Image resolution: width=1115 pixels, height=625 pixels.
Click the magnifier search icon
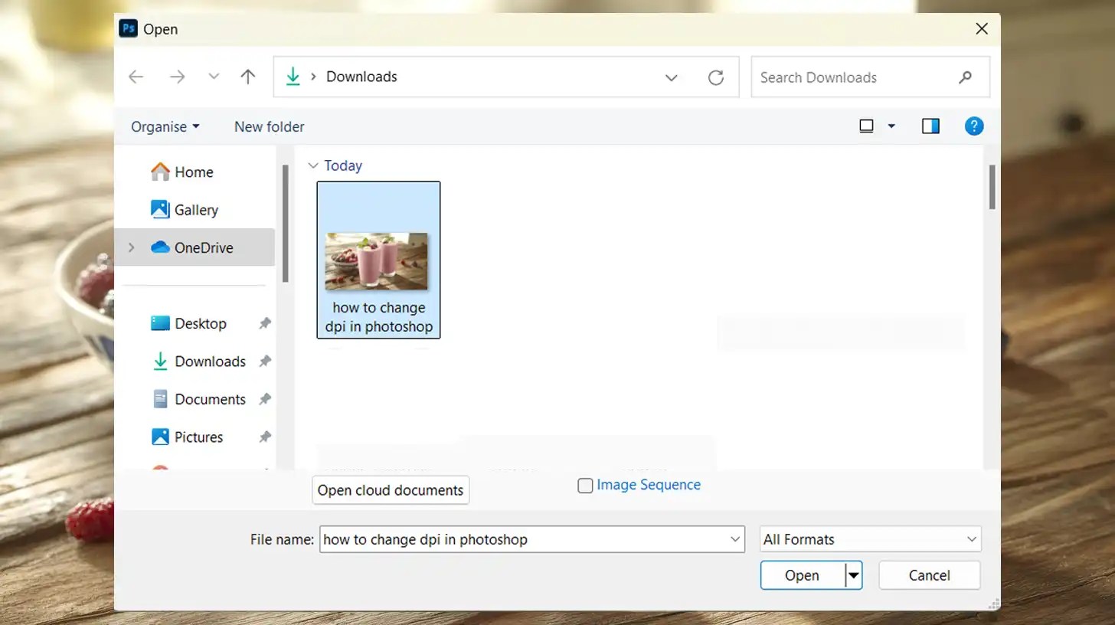[965, 77]
